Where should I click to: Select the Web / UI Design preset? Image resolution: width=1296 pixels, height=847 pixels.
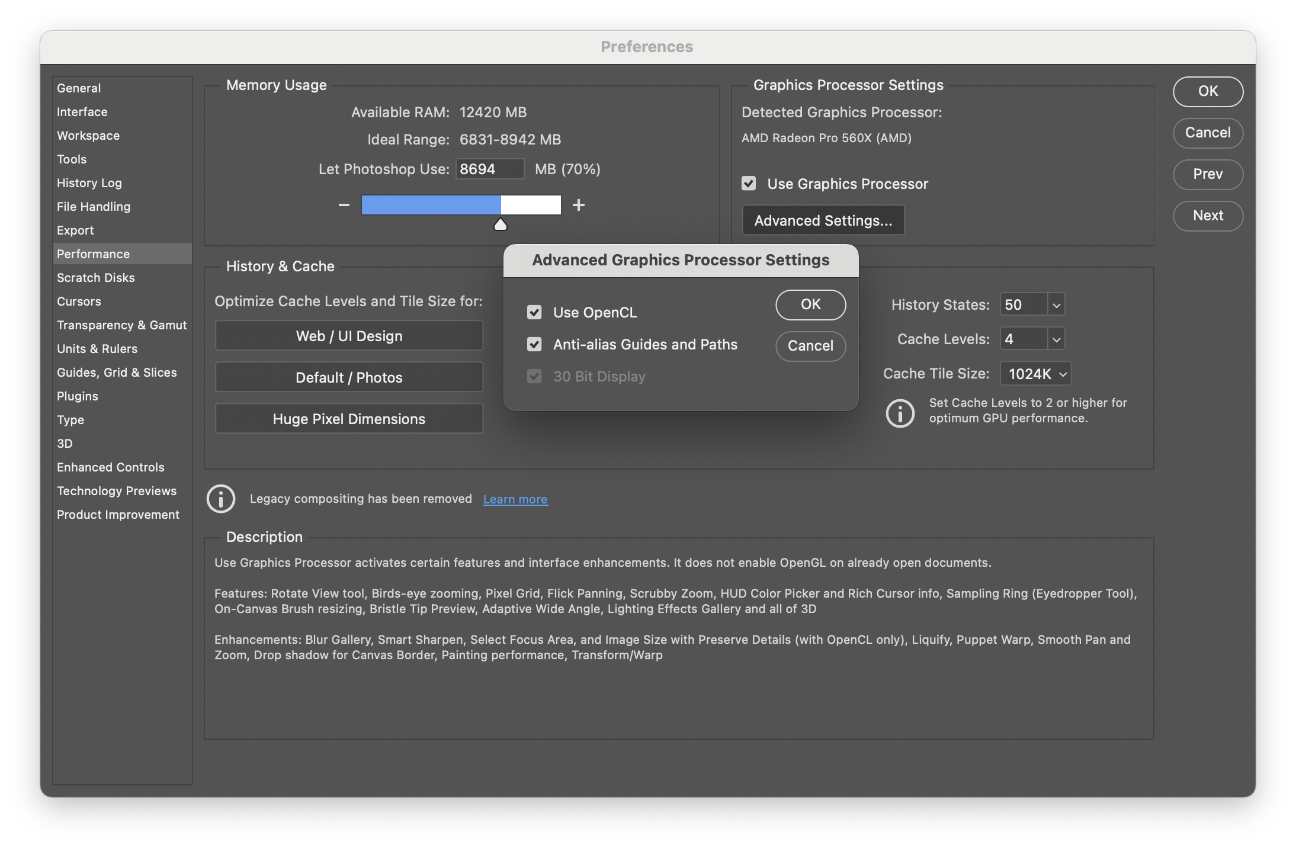pos(349,336)
